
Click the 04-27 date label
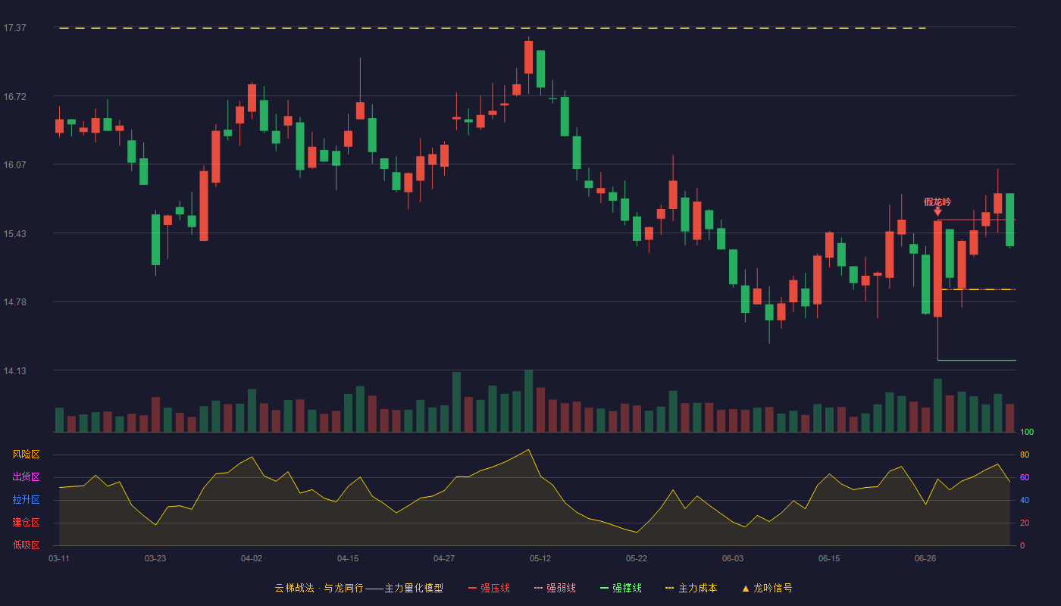(x=444, y=558)
